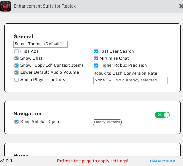Open the Select Theme dropdown
The image size is (183, 166).
40,44
